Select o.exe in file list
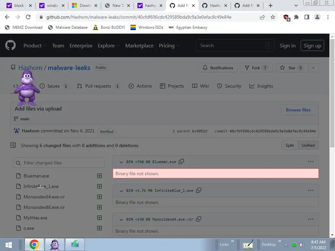 (x=29, y=228)
